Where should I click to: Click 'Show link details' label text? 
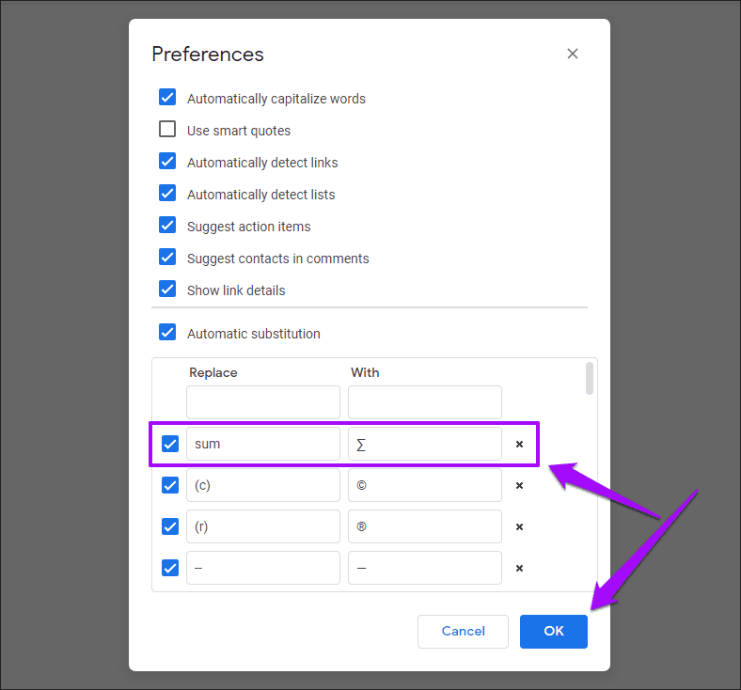pyautogui.click(x=236, y=290)
